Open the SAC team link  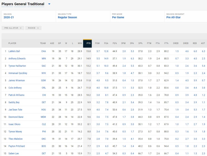(44, 66)
